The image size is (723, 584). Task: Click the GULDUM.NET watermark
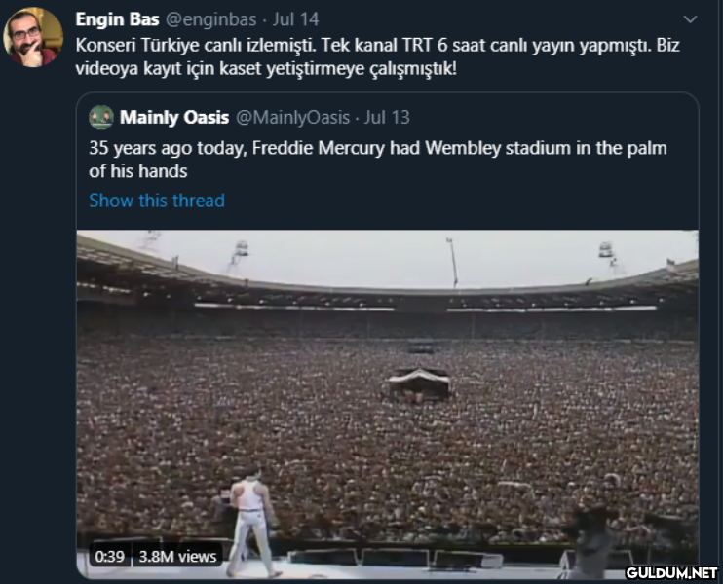tap(671, 572)
